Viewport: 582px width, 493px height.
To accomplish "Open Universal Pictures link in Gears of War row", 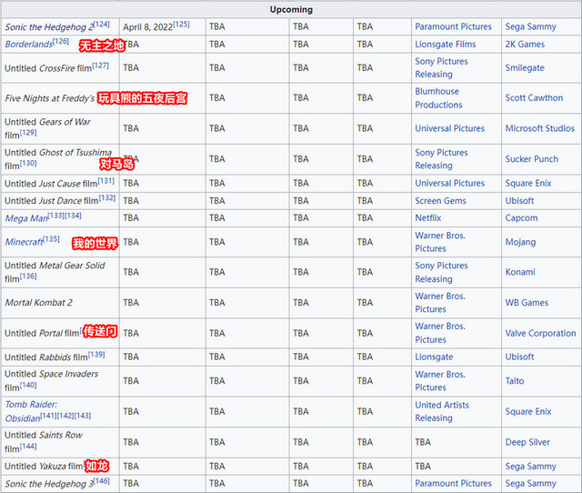I will click(x=449, y=128).
